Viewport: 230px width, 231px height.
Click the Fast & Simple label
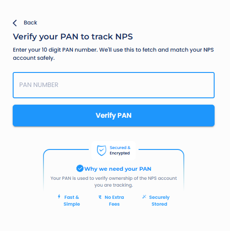pos(72,201)
